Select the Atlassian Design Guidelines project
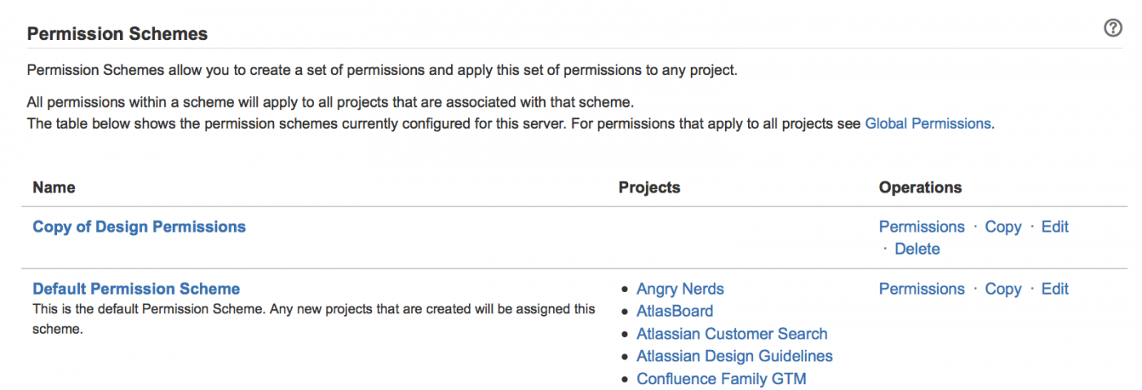The width and height of the screenshot is (1142, 390). (734, 356)
